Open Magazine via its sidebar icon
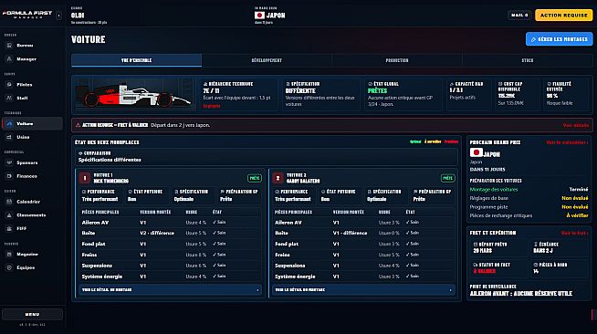The height and width of the screenshot is (334, 597). tap(9, 254)
